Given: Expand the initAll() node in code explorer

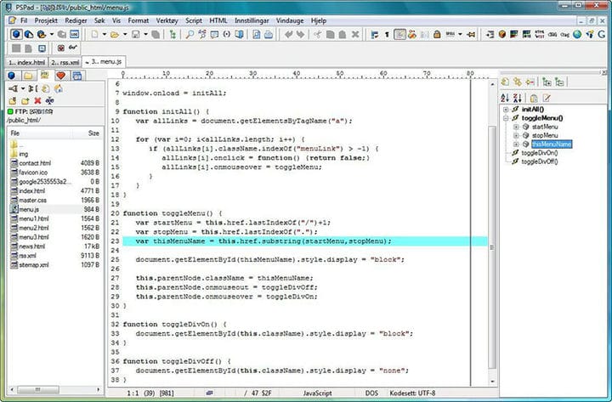Looking at the screenshot, I should click(x=506, y=110).
